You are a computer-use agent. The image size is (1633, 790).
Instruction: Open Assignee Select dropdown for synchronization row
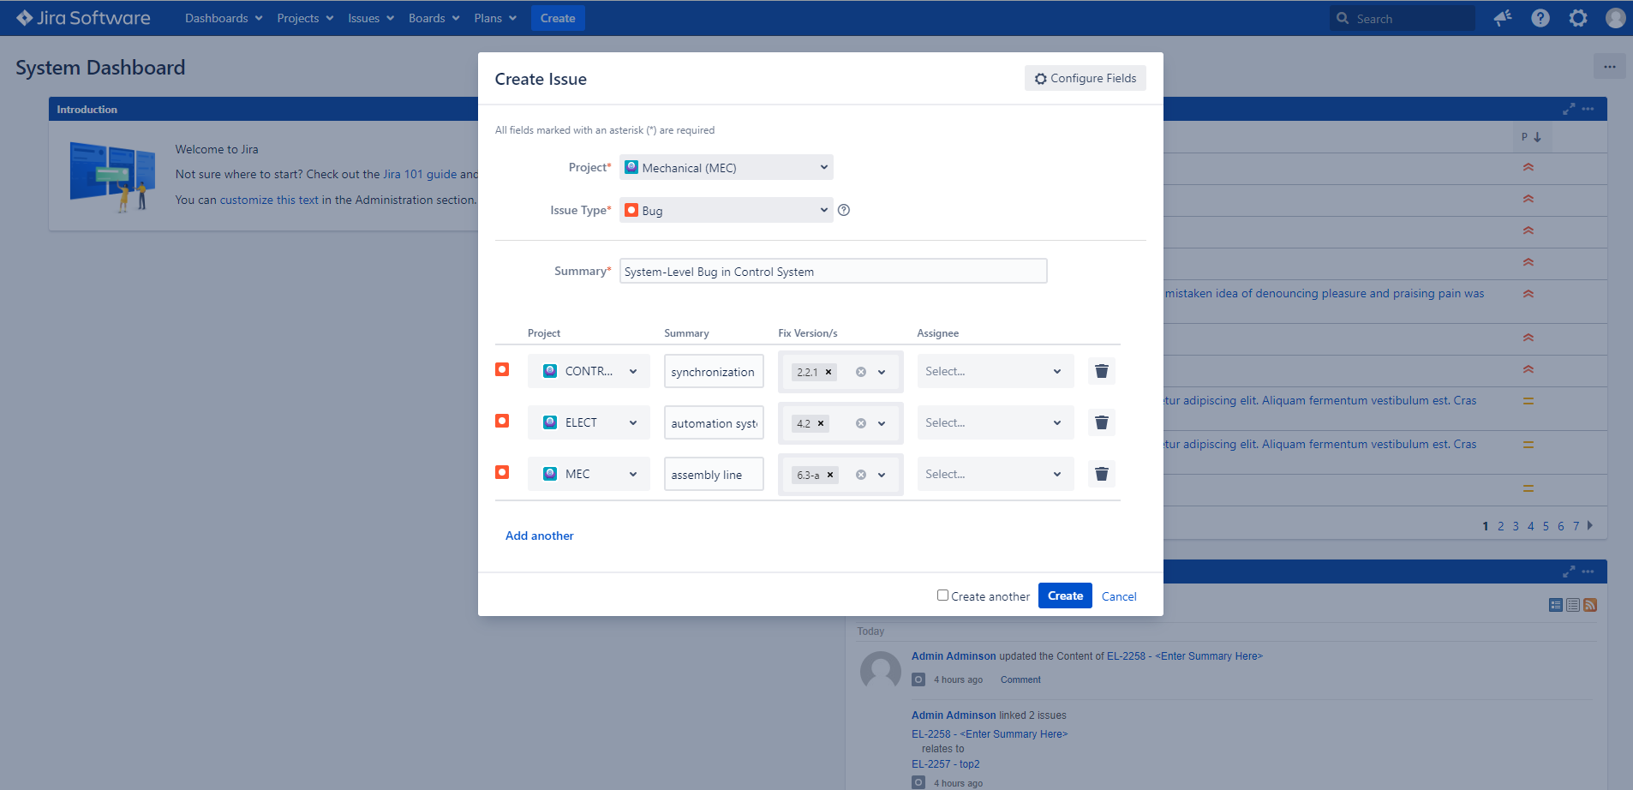coord(996,371)
